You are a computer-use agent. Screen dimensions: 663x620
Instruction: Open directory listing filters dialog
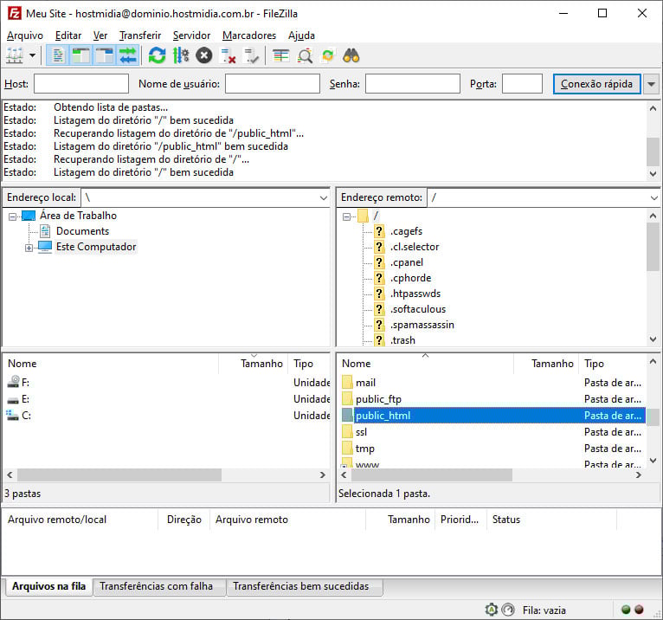coord(280,55)
